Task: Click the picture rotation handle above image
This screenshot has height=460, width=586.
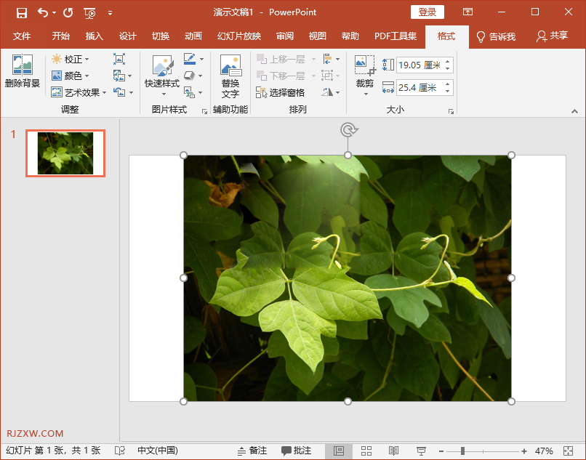Action: tap(348, 130)
